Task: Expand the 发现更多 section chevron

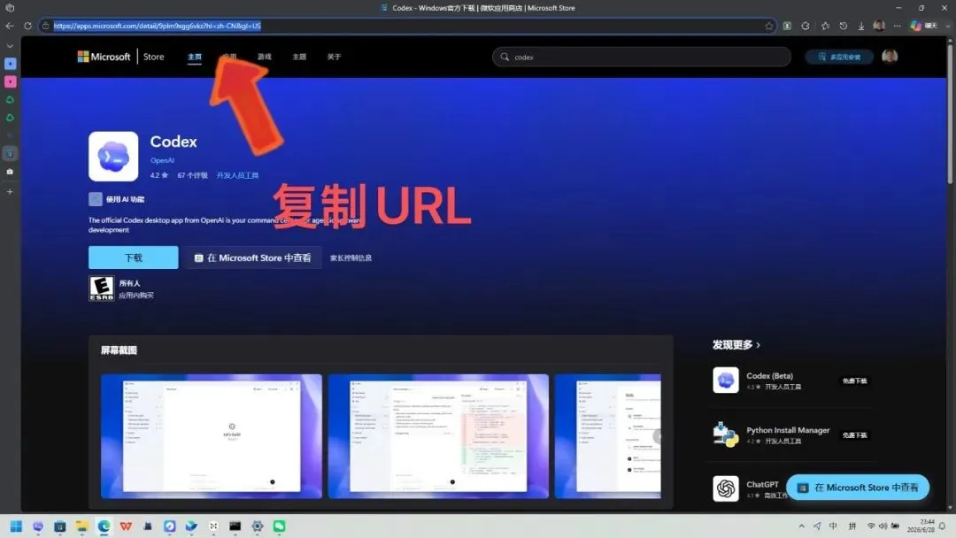Action: pyautogui.click(x=759, y=345)
